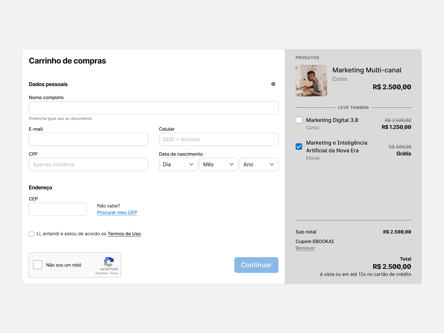
Task: Check the 'Não sou um robô' checkbox
Action: pyautogui.click(x=38, y=265)
